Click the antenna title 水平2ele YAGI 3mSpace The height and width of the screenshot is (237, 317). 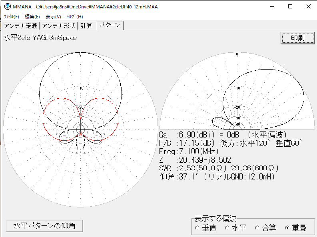tap(40, 38)
